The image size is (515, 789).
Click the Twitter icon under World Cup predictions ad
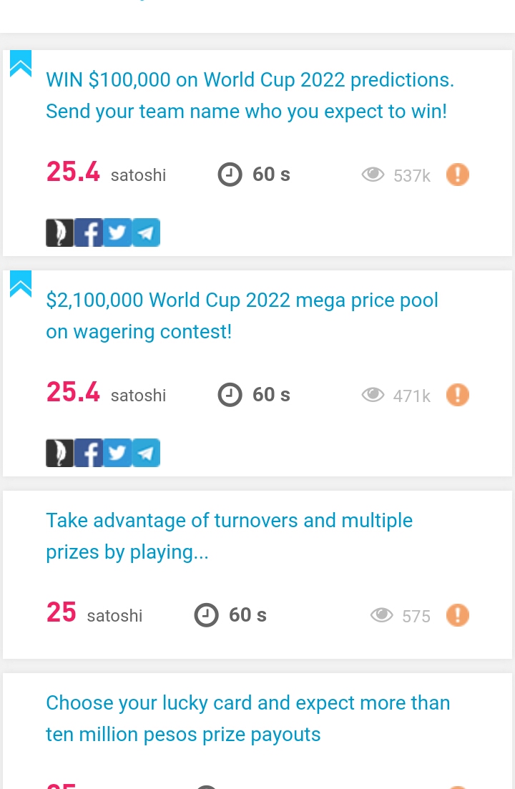click(117, 232)
